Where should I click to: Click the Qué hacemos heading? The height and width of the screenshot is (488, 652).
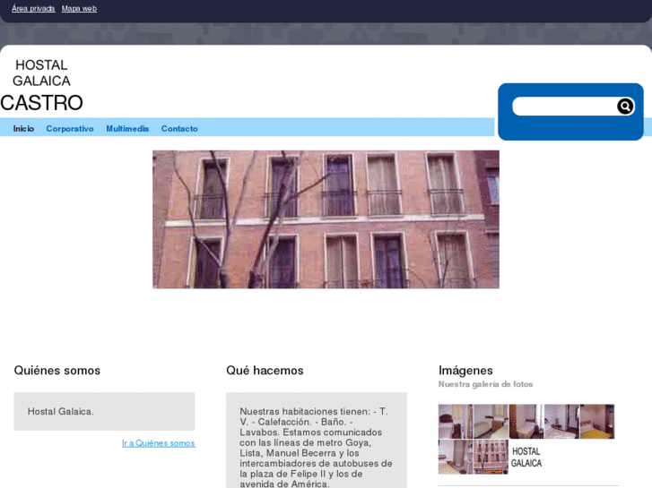(x=265, y=371)
